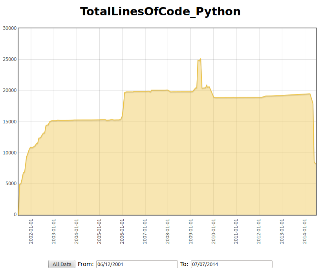Click the 2003-01-01 x-axis label
Viewport: 322px width, 268px height.
[54, 232]
